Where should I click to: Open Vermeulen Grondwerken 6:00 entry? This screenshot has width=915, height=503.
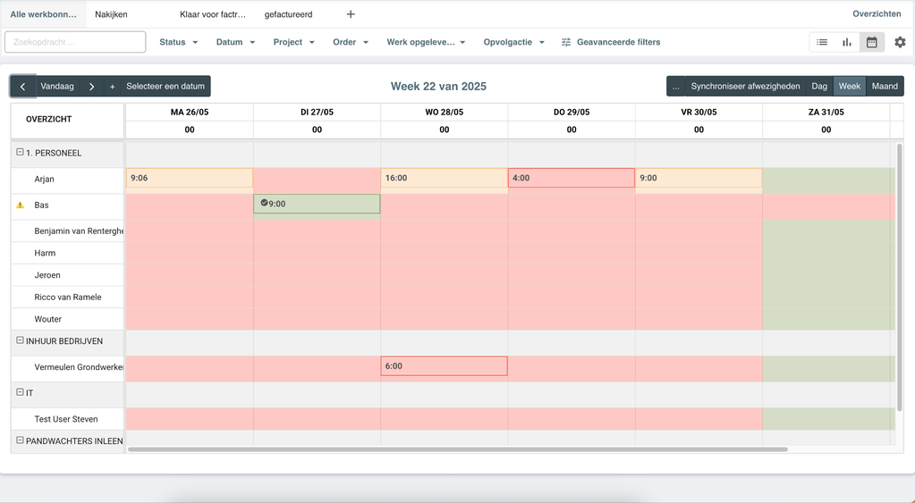click(444, 366)
